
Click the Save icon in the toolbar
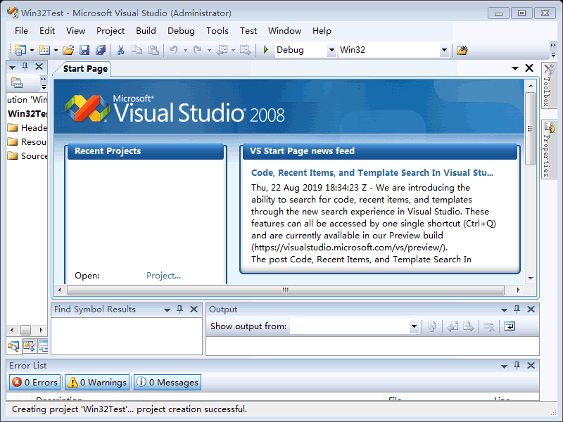pyautogui.click(x=84, y=50)
